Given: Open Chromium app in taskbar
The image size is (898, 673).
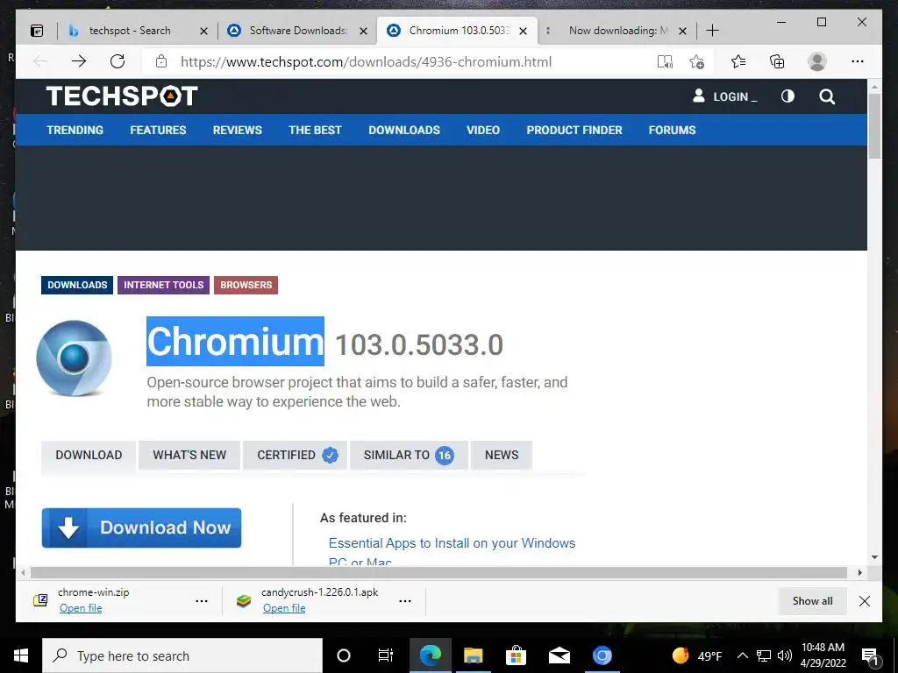Looking at the screenshot, I should tap(602, 655).
